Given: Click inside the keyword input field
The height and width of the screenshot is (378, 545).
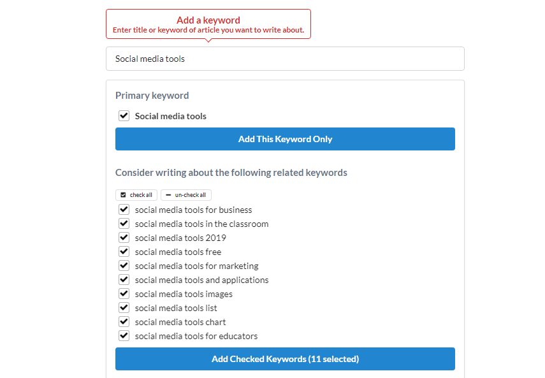Looking at the screenshot, I should (x=285, y=59).
